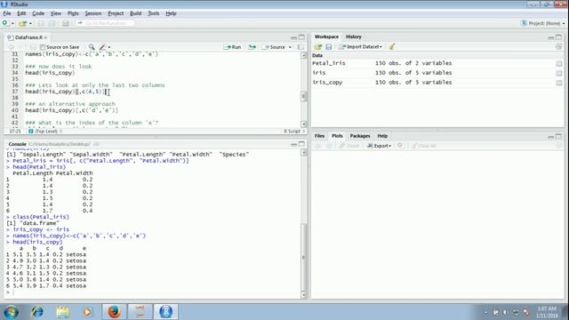Select the DataFrame.R editor tab

[28, 37]
